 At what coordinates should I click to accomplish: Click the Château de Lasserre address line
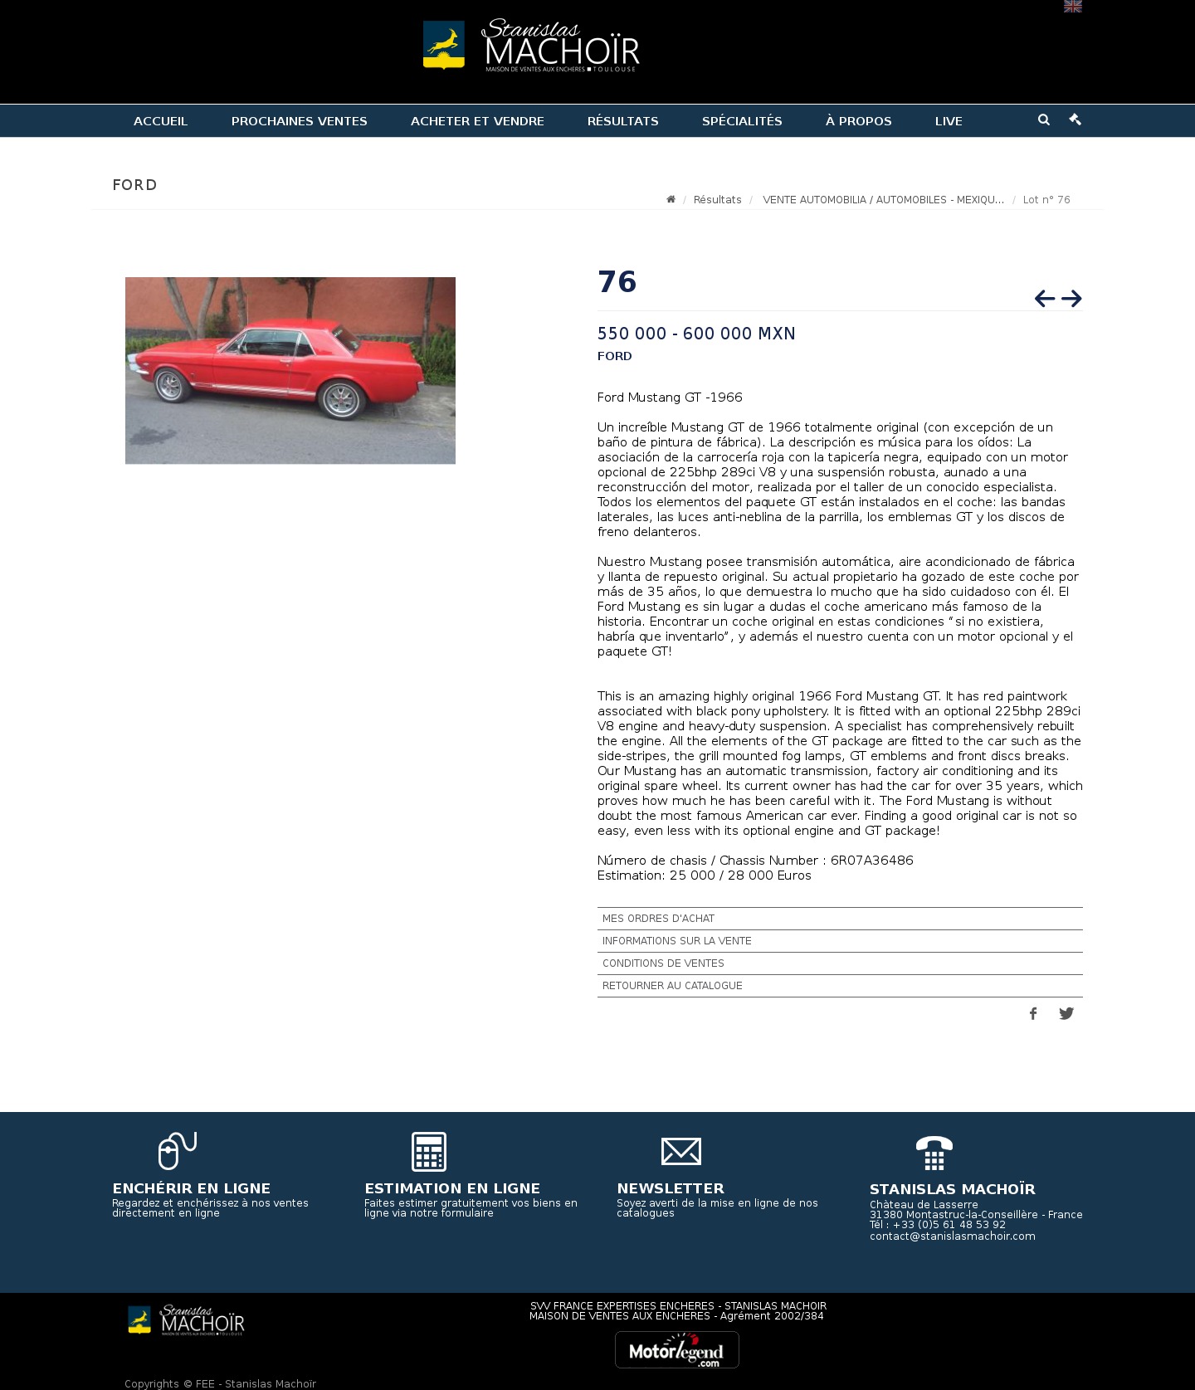[x=924, y=1205]
